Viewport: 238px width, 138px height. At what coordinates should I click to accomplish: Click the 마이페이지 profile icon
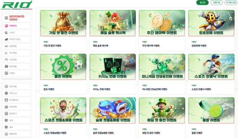(6, 100)
